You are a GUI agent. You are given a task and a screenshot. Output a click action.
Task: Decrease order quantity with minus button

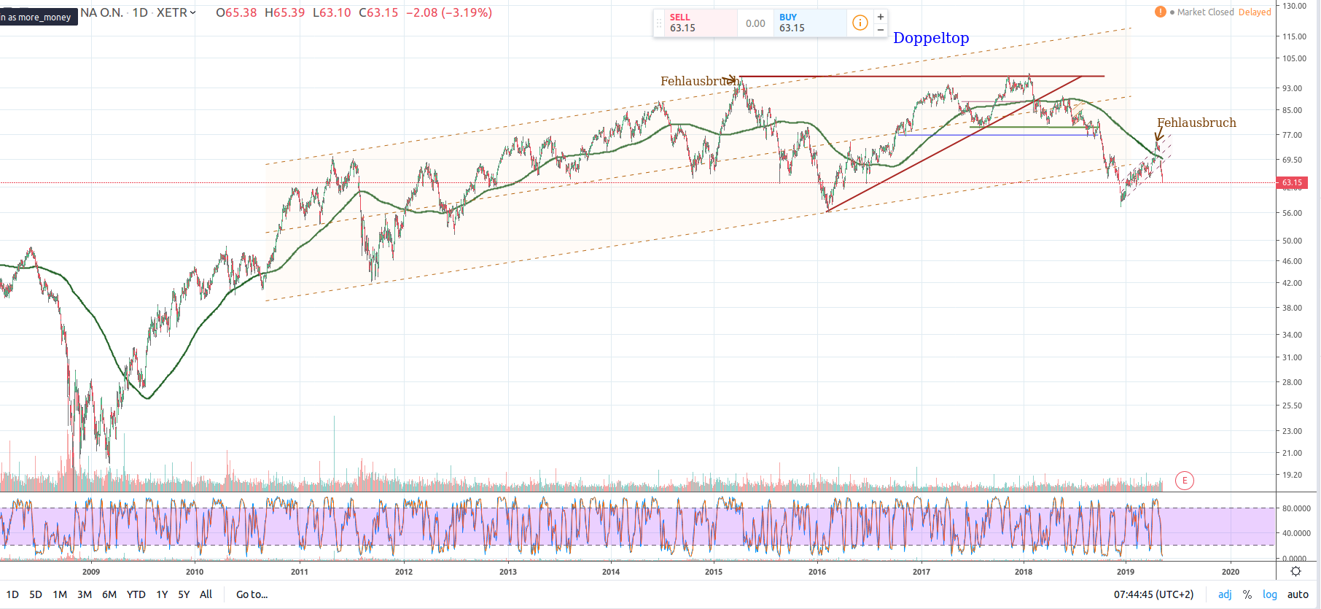881,30
